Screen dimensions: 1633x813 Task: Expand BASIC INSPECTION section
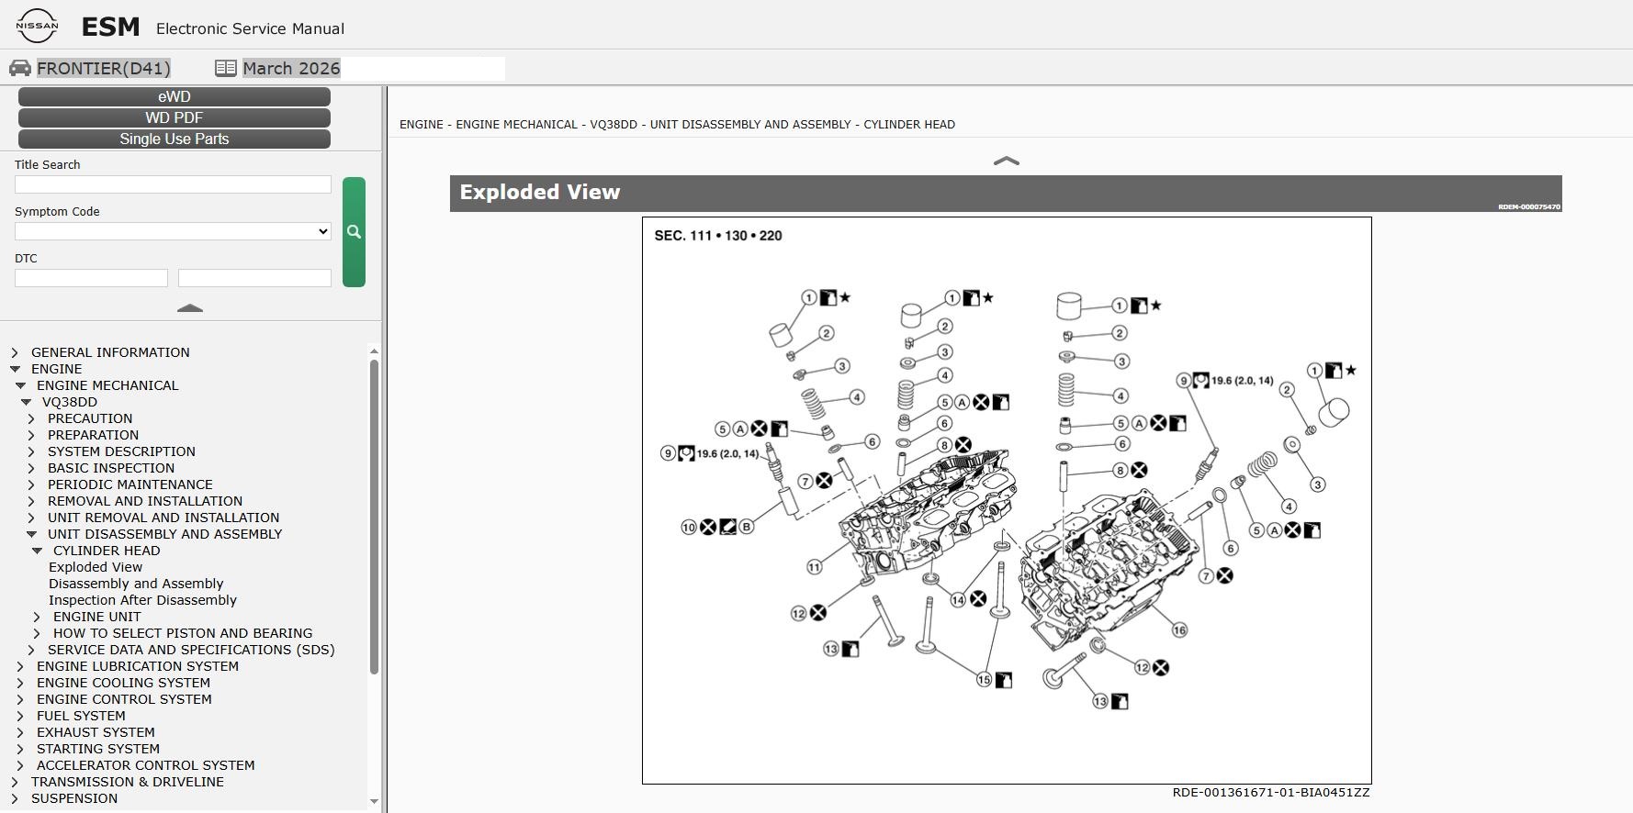[x=31, y=468]
